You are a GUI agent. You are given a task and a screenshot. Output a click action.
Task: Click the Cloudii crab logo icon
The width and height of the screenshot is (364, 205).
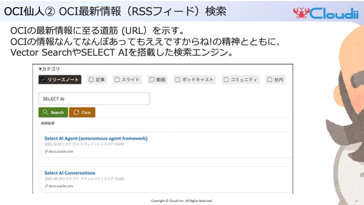click(299, 12)
